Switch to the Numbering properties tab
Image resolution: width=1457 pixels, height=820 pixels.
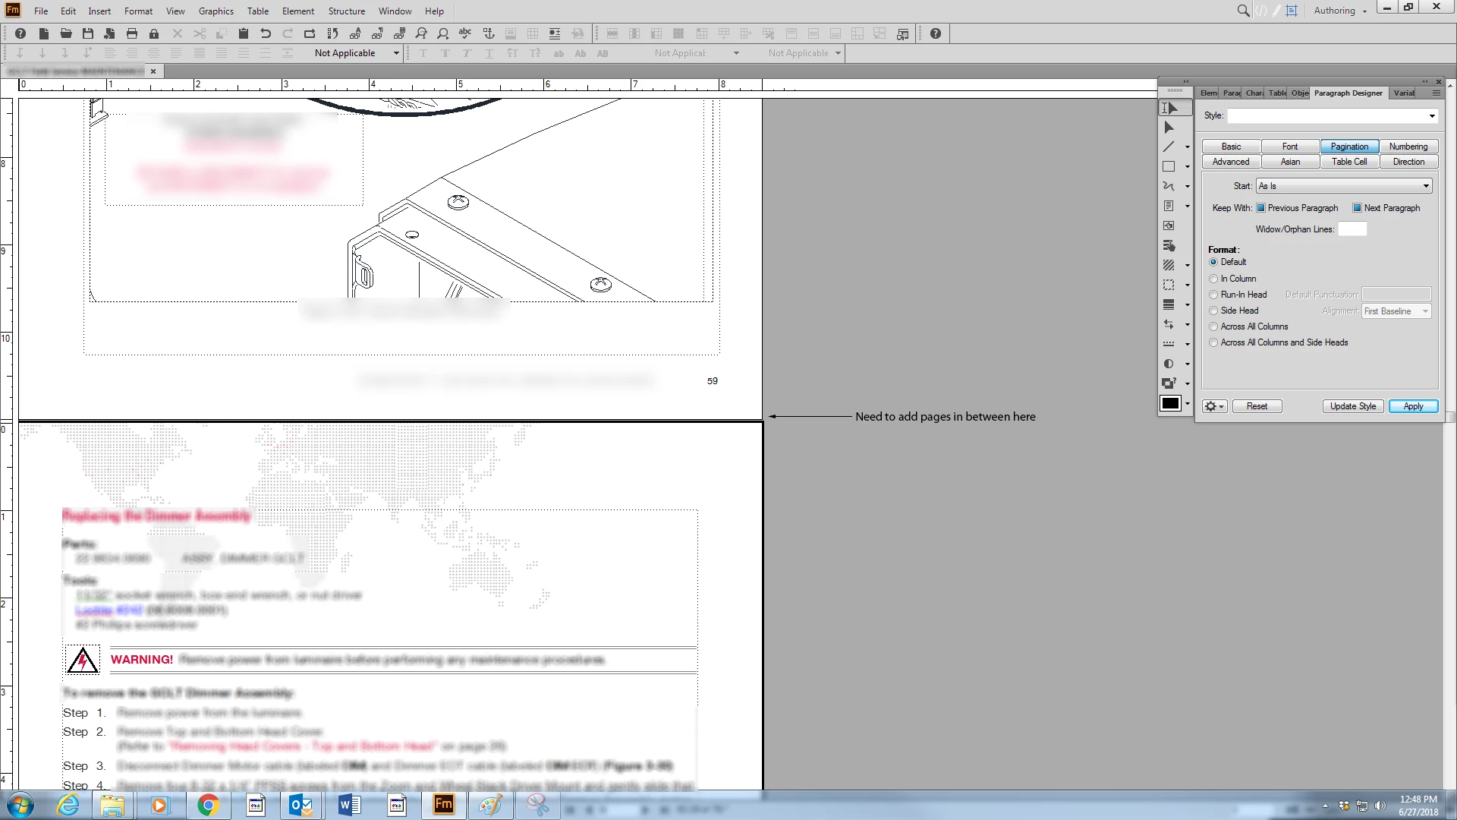[x=1408, y=147]
